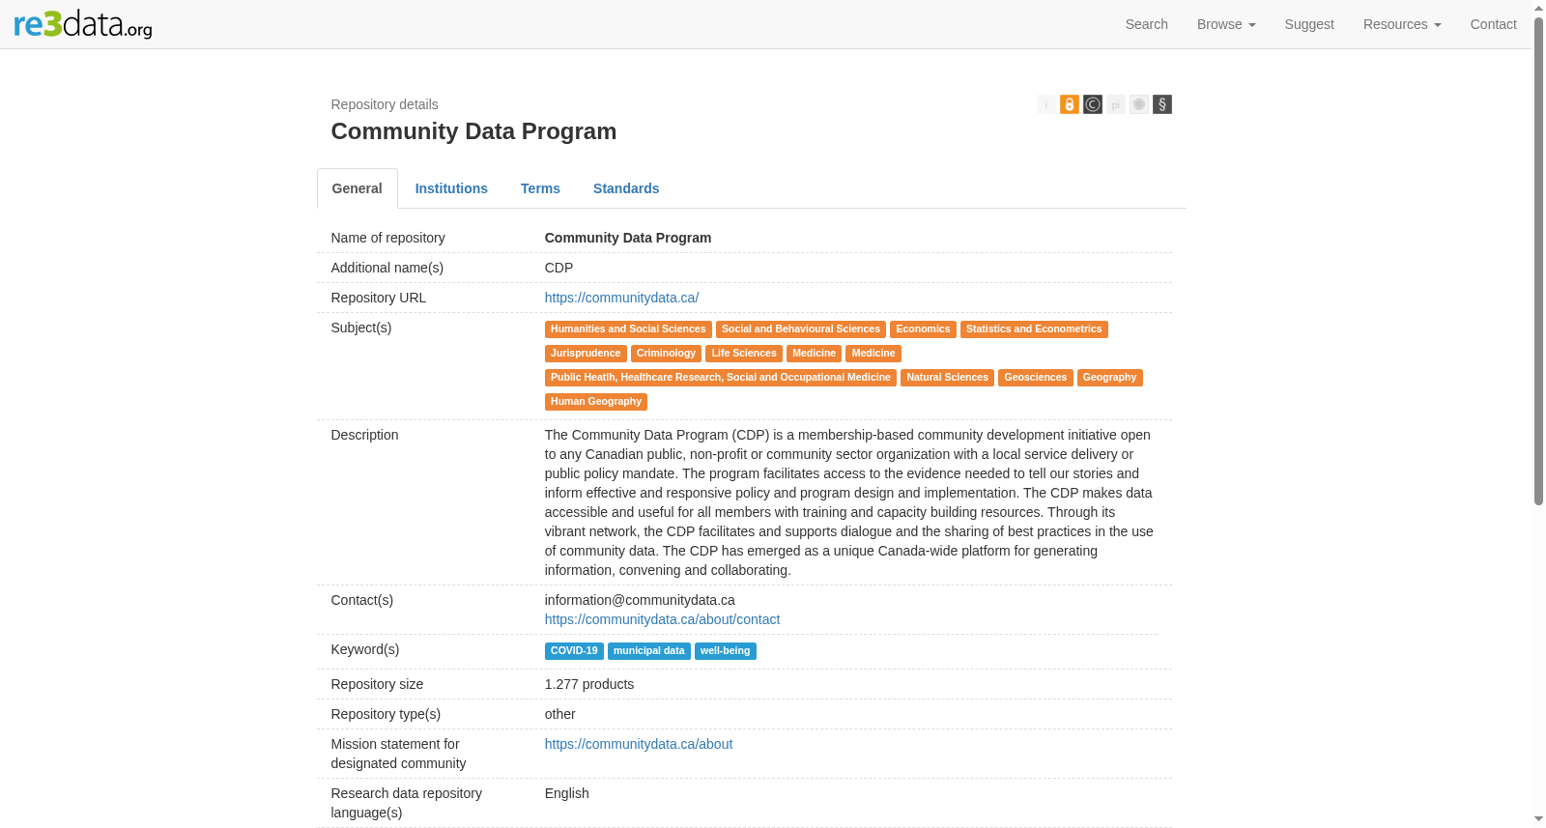Screen dimensions: 1546x828
Task: Click the email information@communitydata.ca text
Action: 640,600
